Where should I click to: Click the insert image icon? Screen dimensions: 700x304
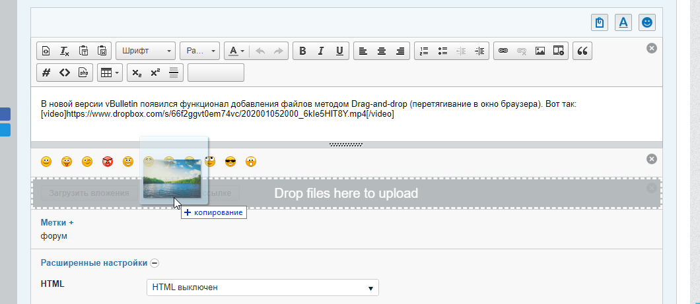coord(540,51)
